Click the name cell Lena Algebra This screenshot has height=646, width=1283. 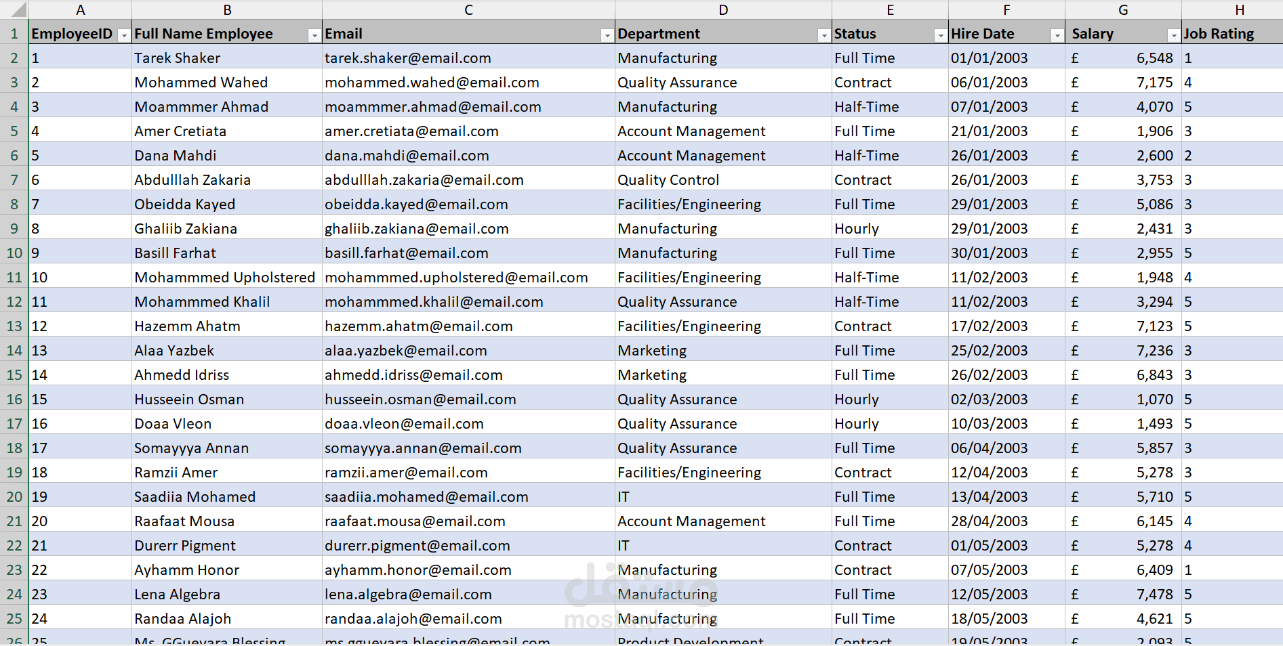227,594
